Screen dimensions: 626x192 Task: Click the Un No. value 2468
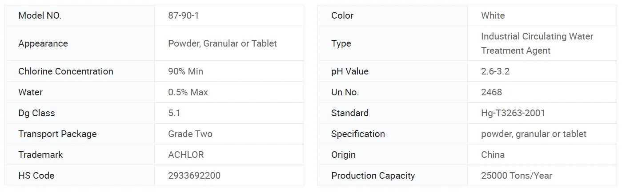(x=491, y=92)
